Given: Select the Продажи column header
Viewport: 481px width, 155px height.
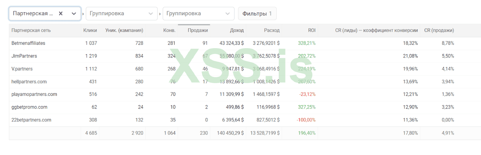Looking at the screenshot, I should (198, 30).
